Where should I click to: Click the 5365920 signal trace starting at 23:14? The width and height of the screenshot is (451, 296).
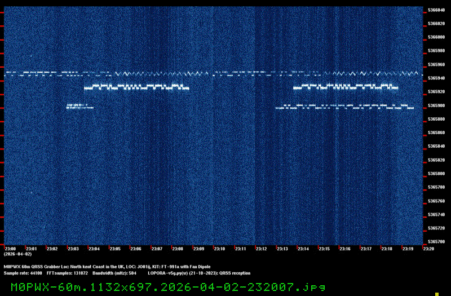click(x=346, y=87)
